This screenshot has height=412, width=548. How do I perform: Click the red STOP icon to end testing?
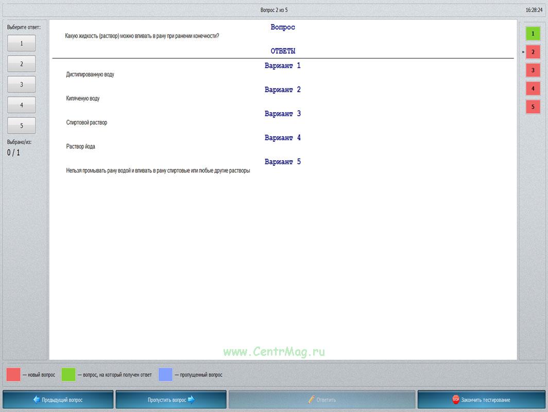click(455, 400)
